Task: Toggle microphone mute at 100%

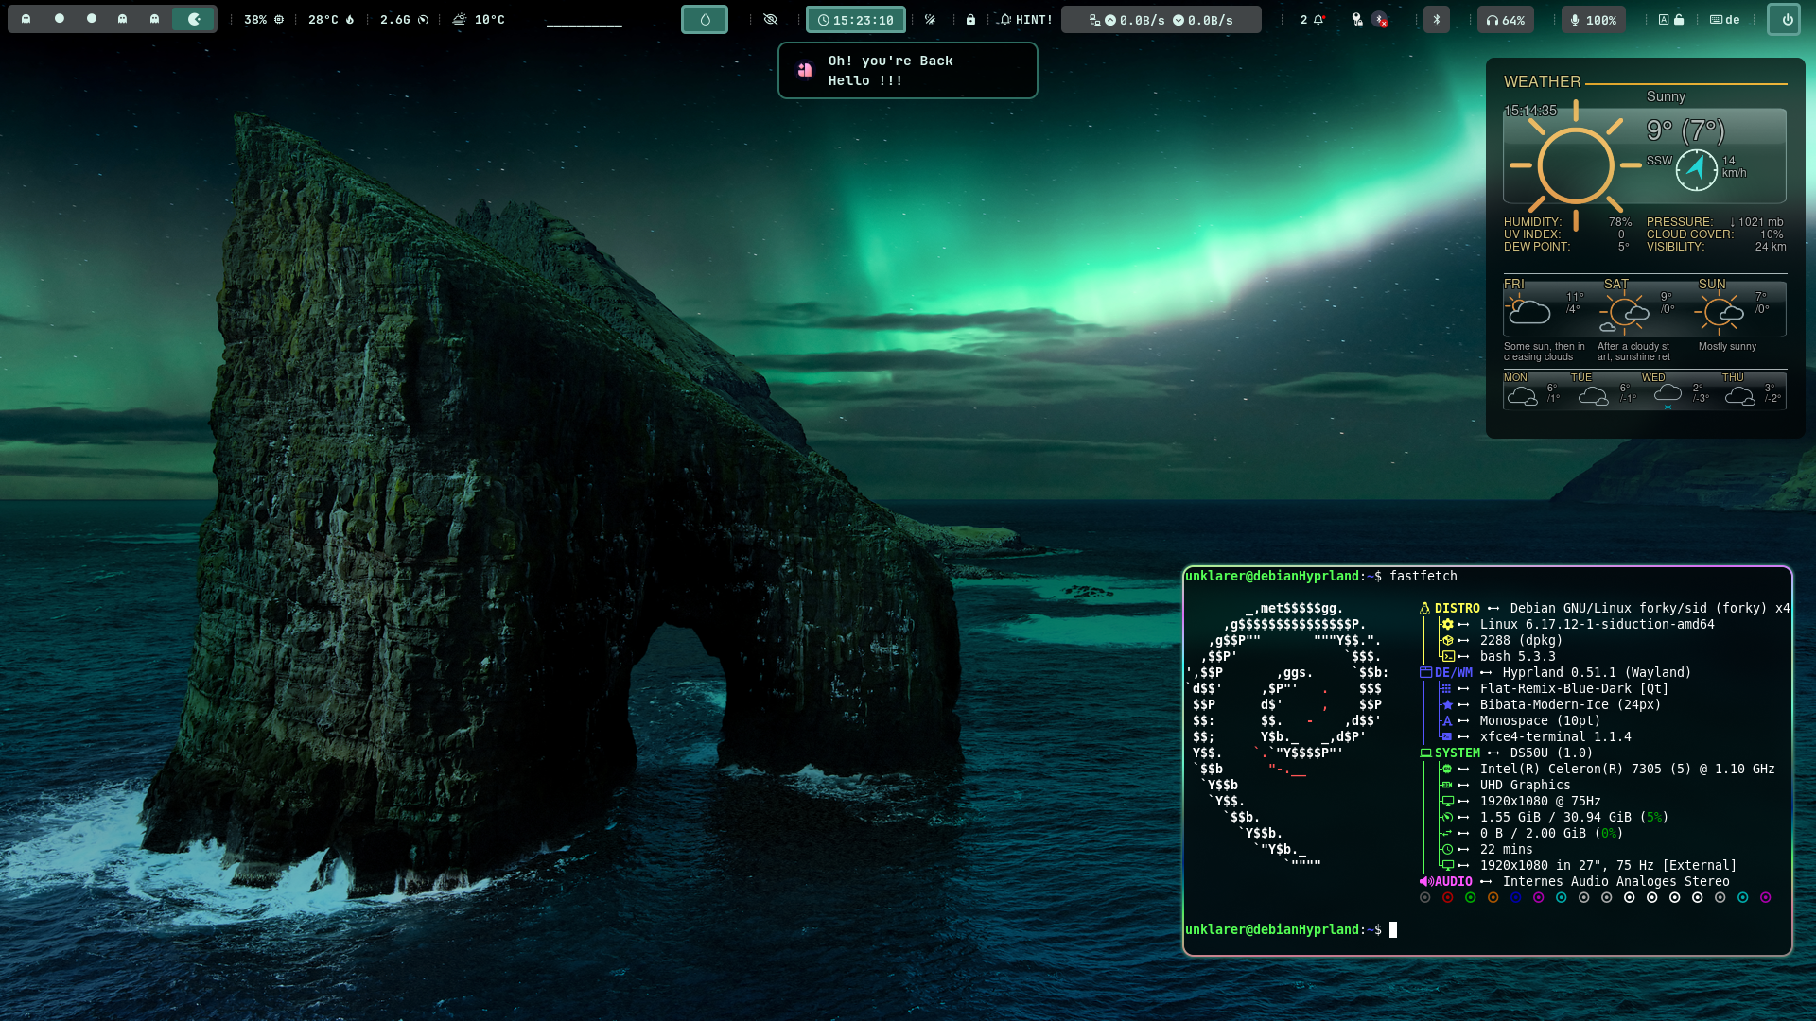Action: pos(1594,20)
